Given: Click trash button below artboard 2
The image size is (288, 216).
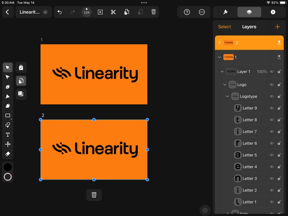Looking at the screenshot, I should pos(94,195).
